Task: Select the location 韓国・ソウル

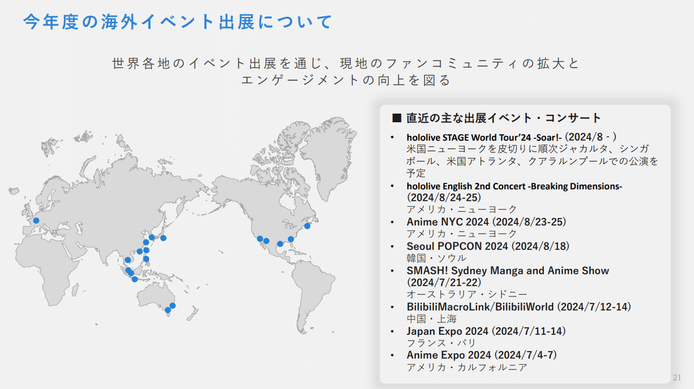Action: point(437,258)
